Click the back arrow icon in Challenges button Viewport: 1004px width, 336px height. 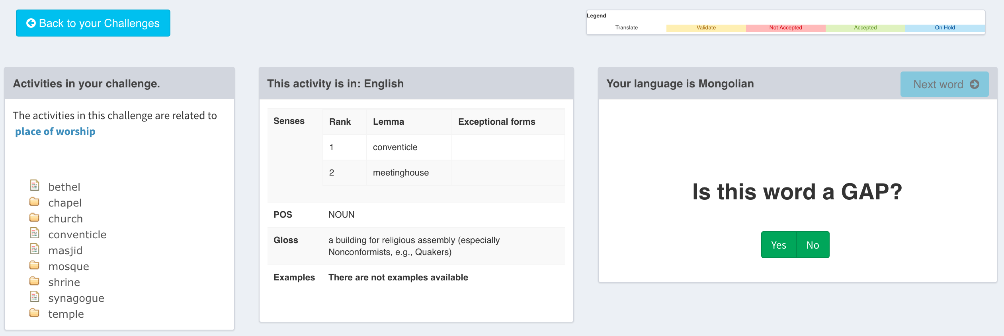(31, 23)
